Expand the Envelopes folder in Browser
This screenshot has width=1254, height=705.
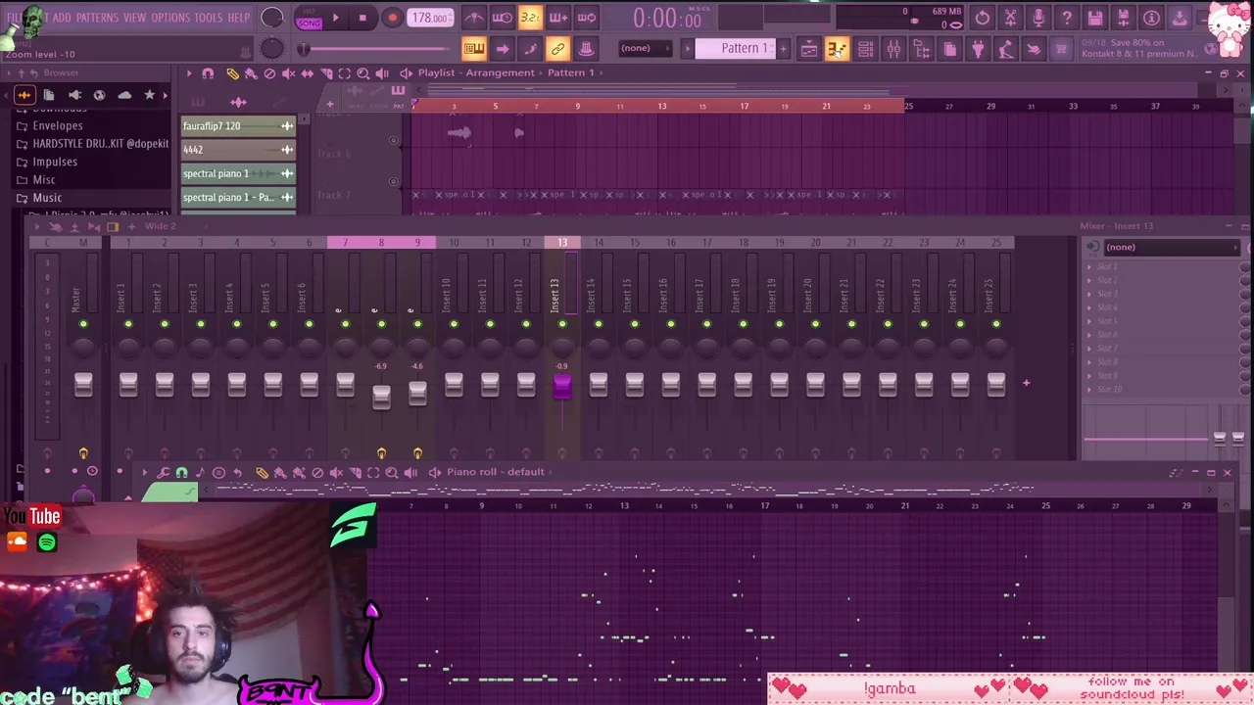pyautogui.click(x=58, y=125)
